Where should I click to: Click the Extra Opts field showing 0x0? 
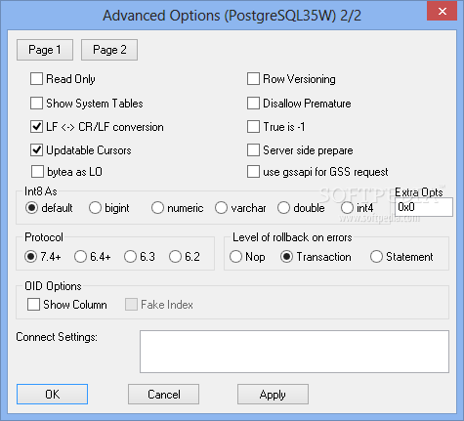pyautogui.click(x=423, y=207)
